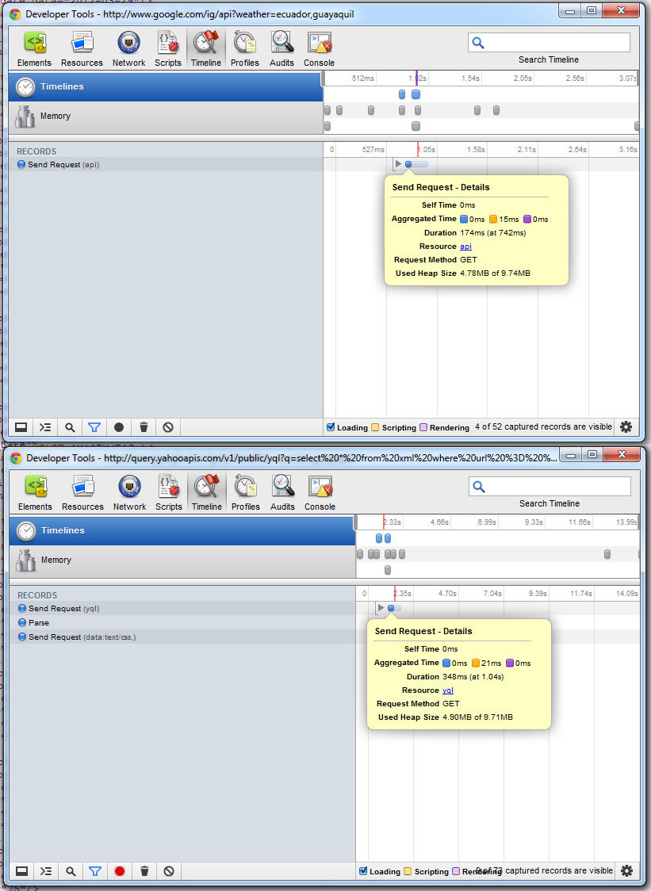Open the Audits tab in the bottom window
The image size is (651, 891).
point(282,493)
